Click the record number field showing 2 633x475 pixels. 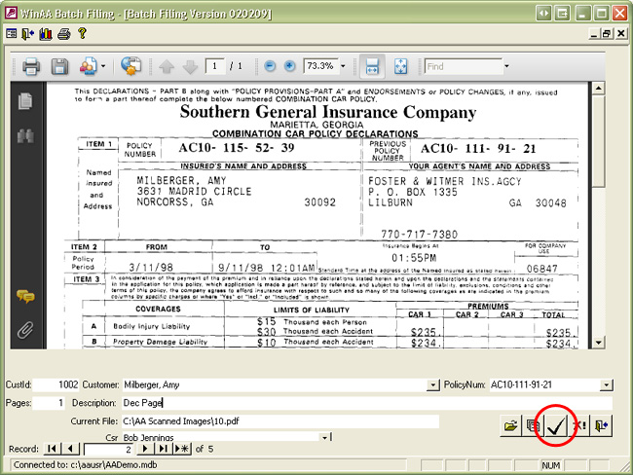[x=109, y=449]
